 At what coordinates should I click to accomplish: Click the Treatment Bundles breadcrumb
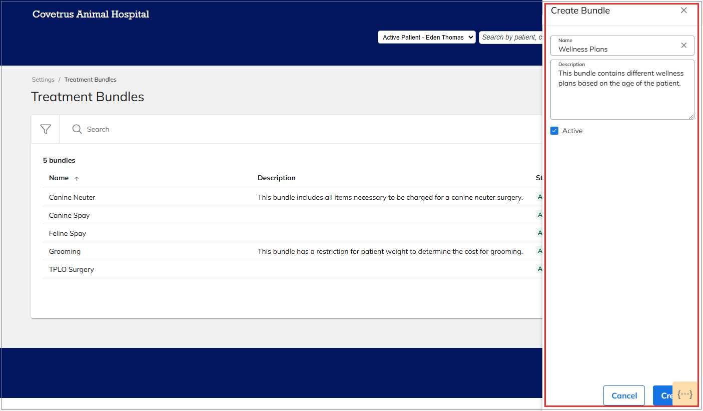point(90,79)
